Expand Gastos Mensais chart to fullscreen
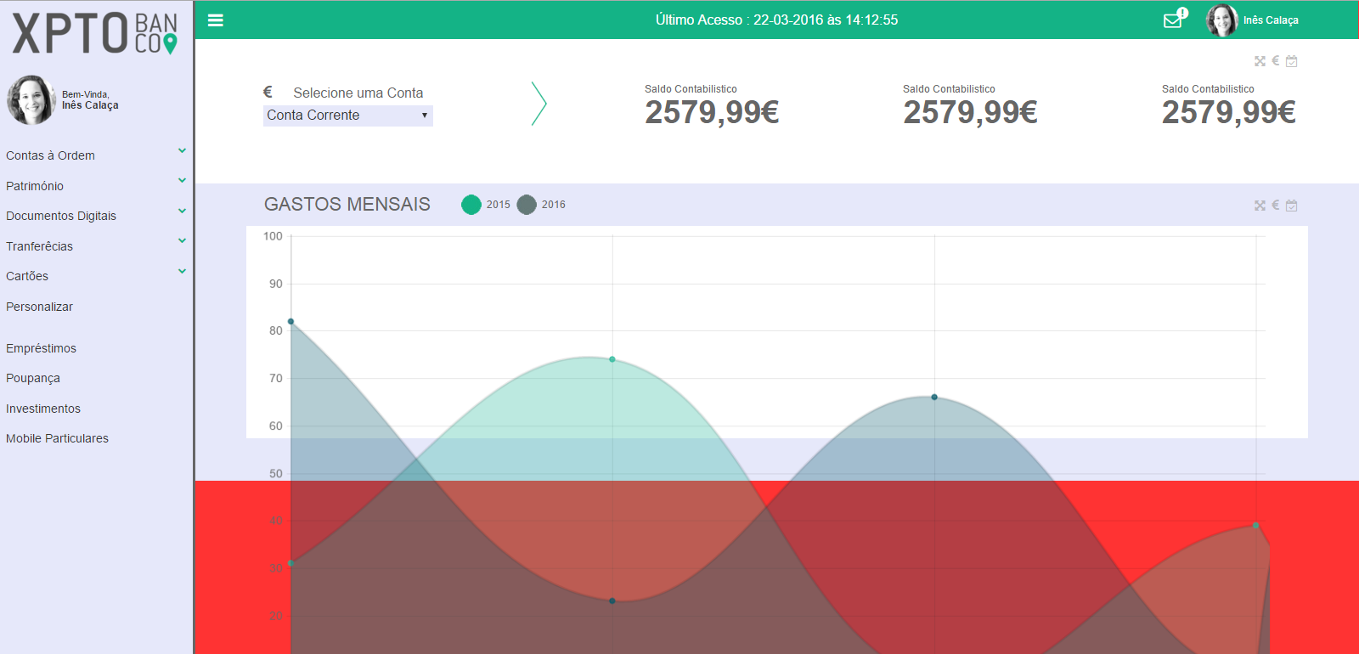Image resolution: width=1359 pixels, height=654 pixels. tap(1260, 206)
